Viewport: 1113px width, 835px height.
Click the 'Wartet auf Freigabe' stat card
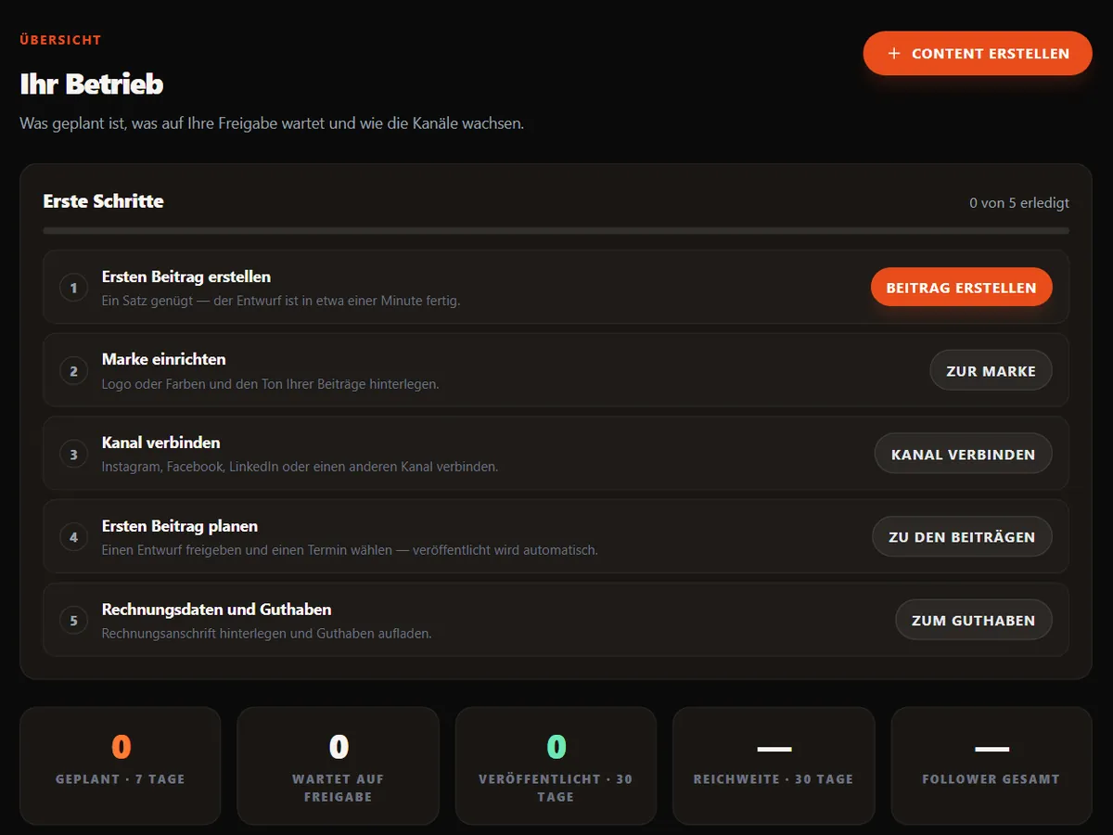point(338,766)
